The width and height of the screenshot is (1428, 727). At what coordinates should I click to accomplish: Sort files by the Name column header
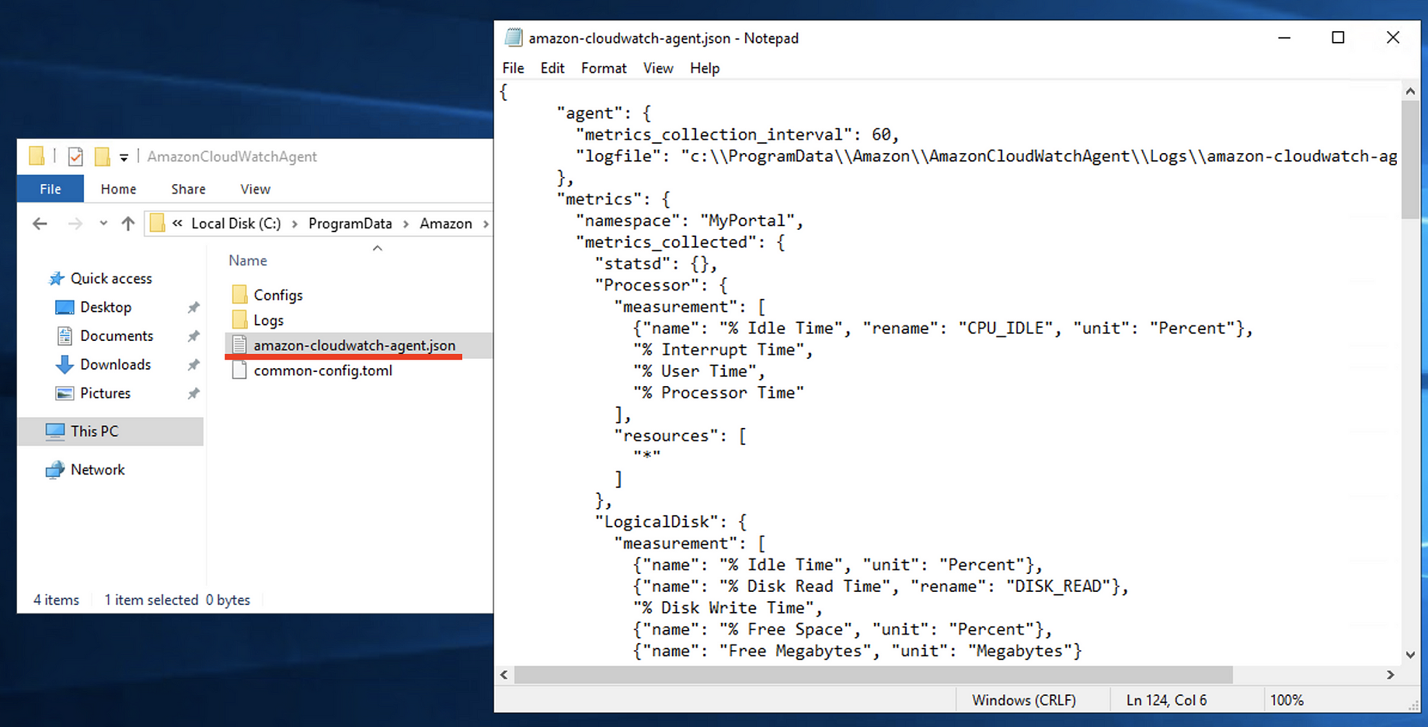click(248, 261)
